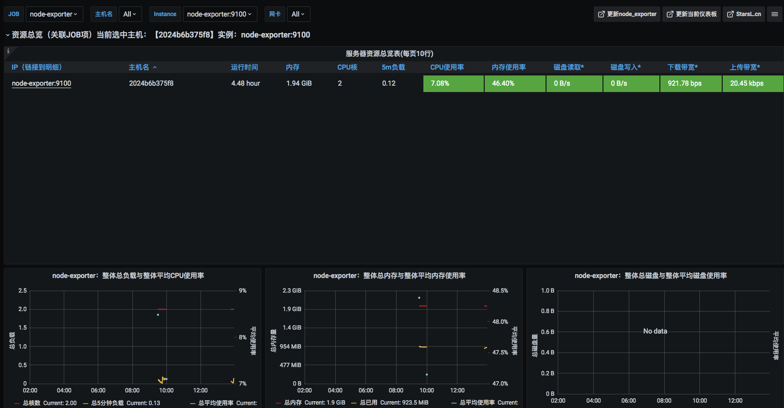The image size is (784, 408).
Task: Click the uptime cell 4.48 hour
Action: pyautogui.click(x=246, y=83)
